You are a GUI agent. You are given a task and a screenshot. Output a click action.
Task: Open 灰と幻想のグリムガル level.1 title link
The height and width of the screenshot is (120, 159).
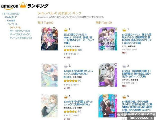point(78,39)
